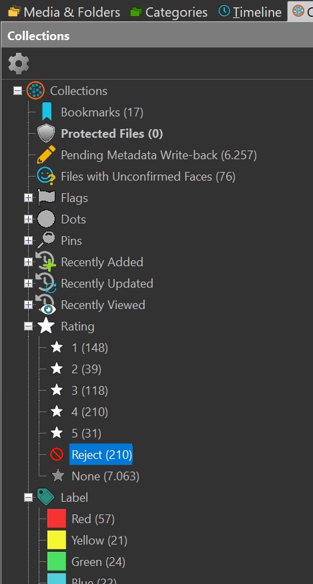Select the Recently Updated label

107,284
